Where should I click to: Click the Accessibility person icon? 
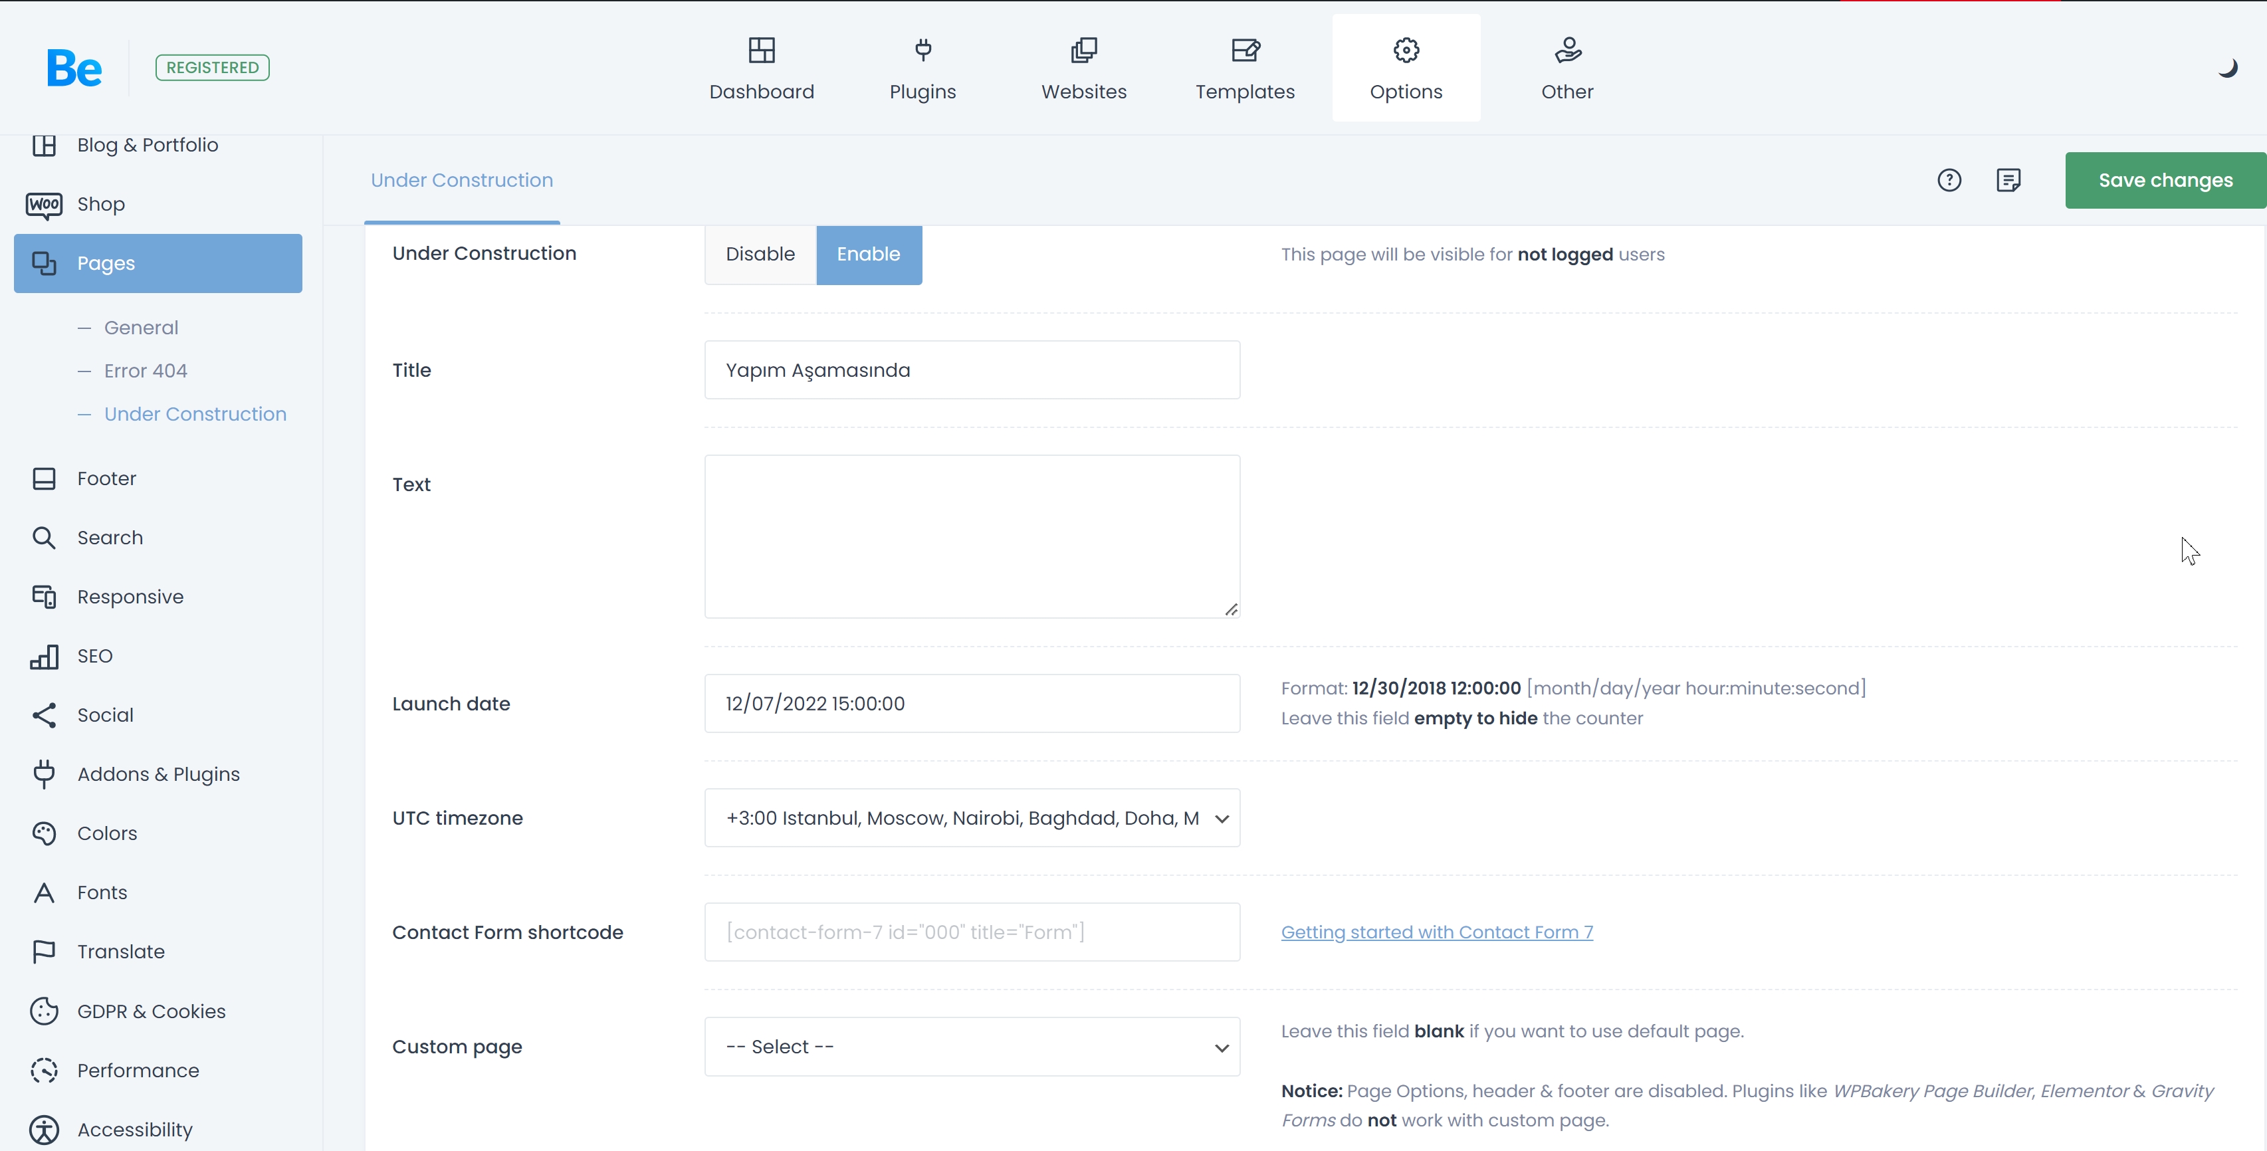(x=44, y=1130)
